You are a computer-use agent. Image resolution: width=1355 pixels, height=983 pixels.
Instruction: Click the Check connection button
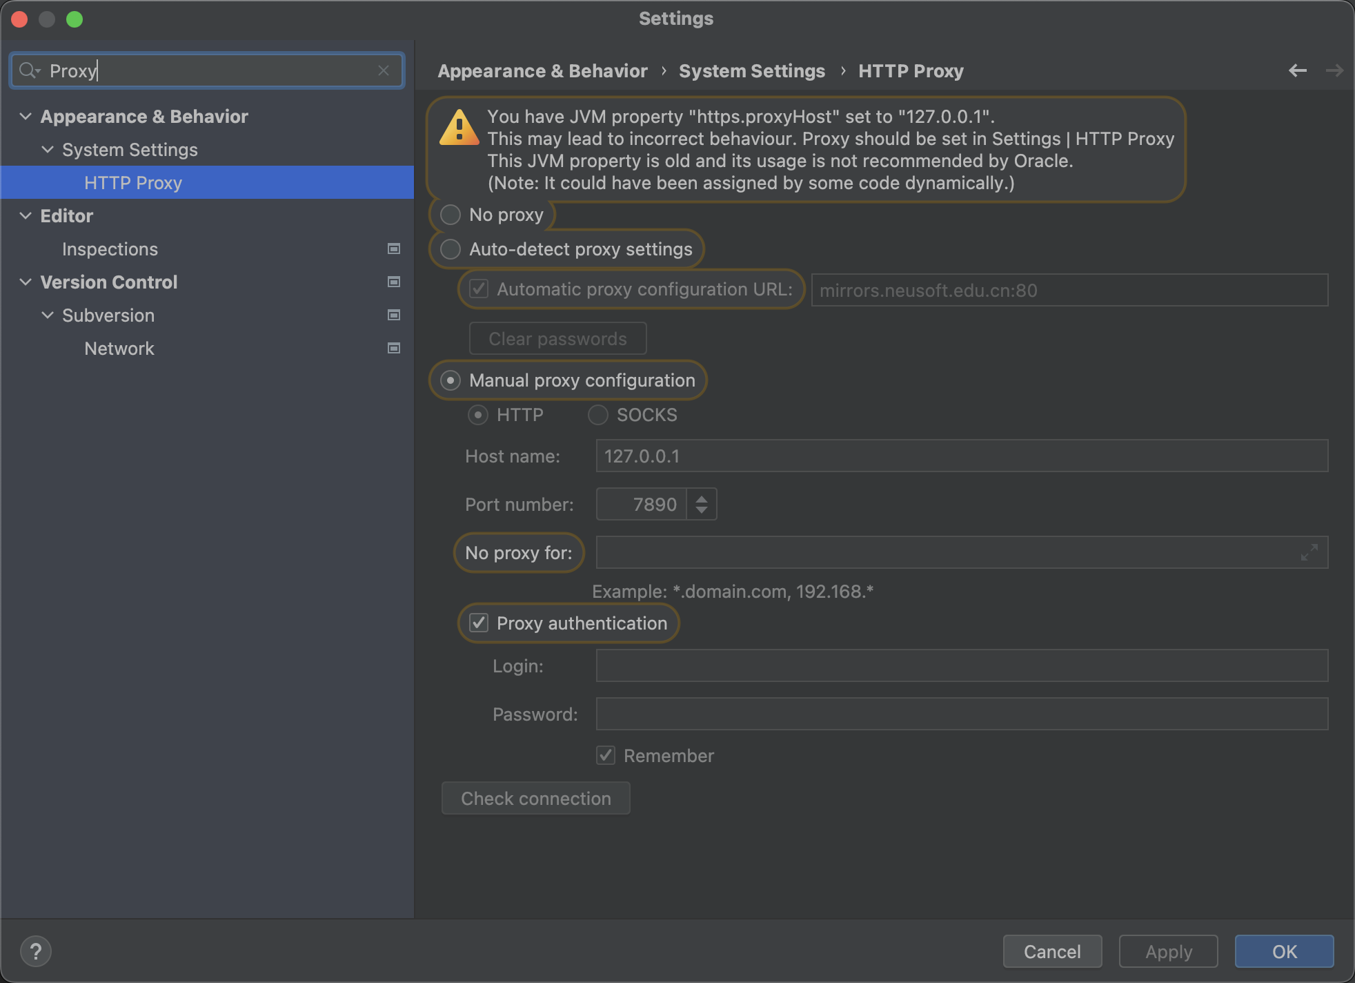535,798
